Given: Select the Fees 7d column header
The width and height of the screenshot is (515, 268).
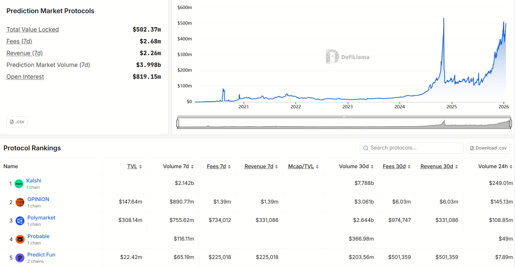Looking at the screenshot, I should coord(217,166).
